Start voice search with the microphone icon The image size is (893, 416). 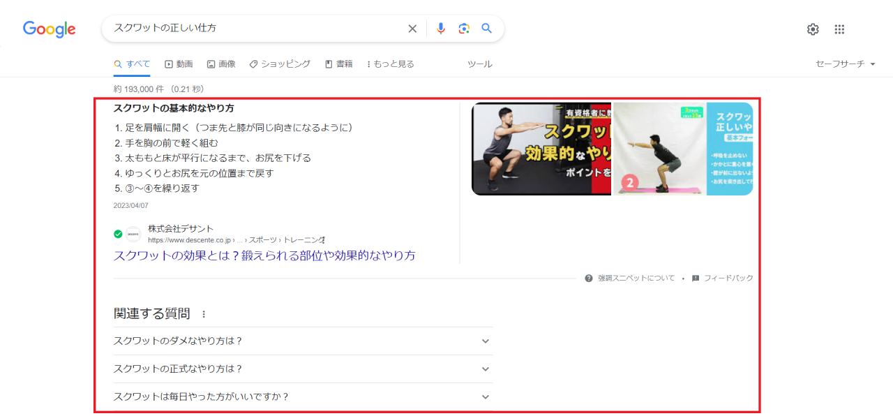pos(440,29)
